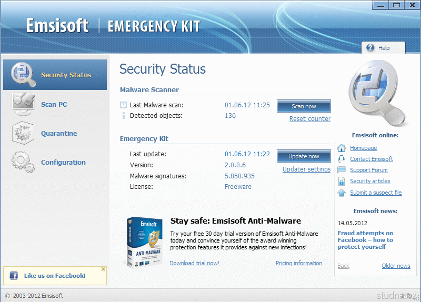
Task: Reset the detected objects counter
Action: [x=309, y=119]
